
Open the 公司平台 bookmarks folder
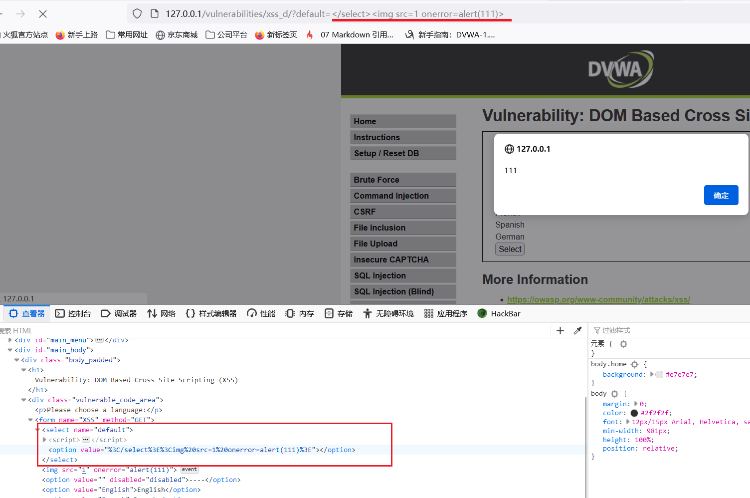(x=226, y=35)
